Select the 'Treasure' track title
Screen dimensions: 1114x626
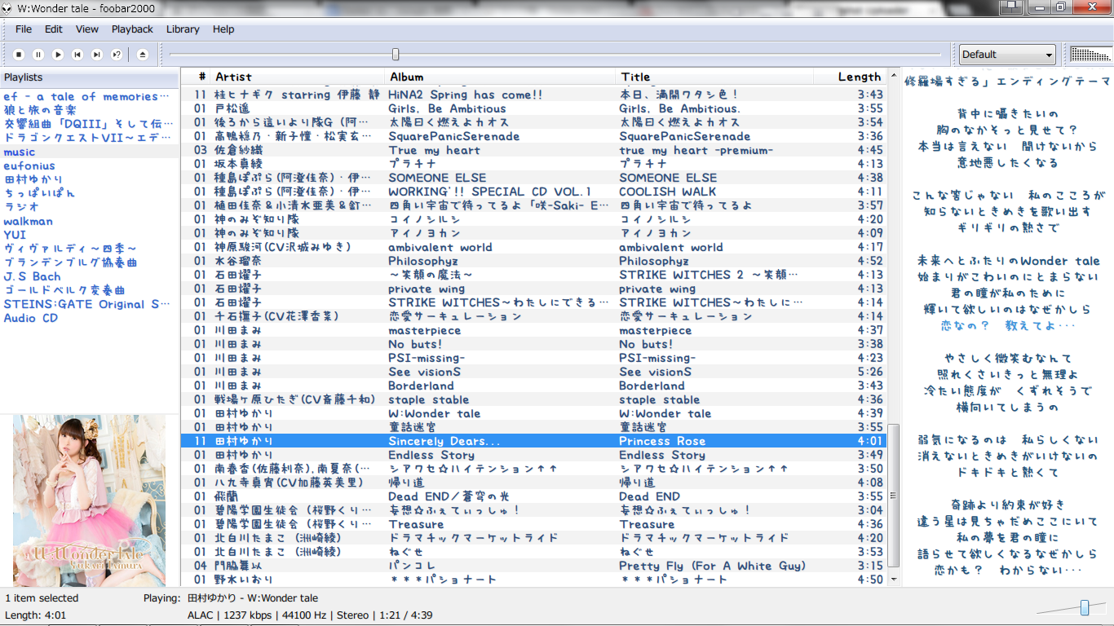(x=647, y=524)
